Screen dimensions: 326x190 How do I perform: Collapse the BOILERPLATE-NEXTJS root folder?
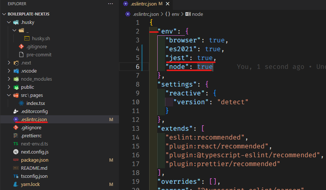tap(4, 14)
